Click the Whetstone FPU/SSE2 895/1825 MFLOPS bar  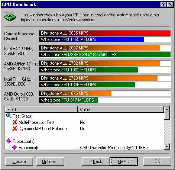coord(105,55)
